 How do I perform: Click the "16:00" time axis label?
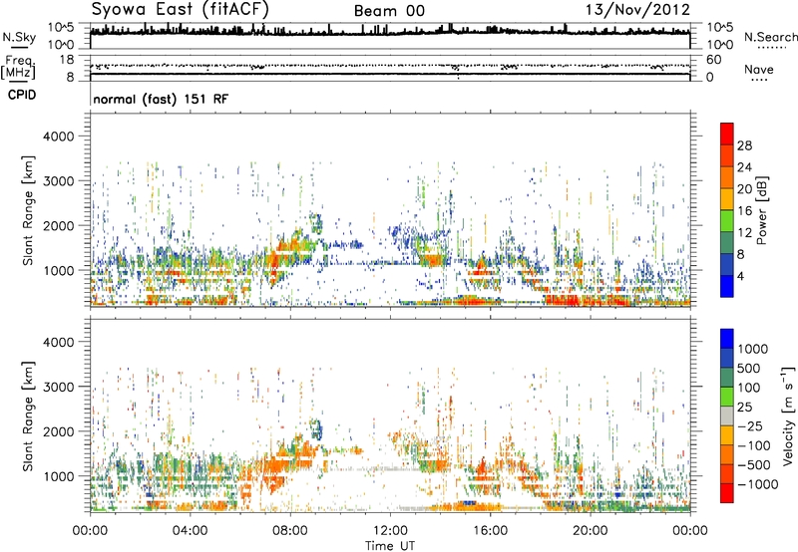tap(490, 531)
